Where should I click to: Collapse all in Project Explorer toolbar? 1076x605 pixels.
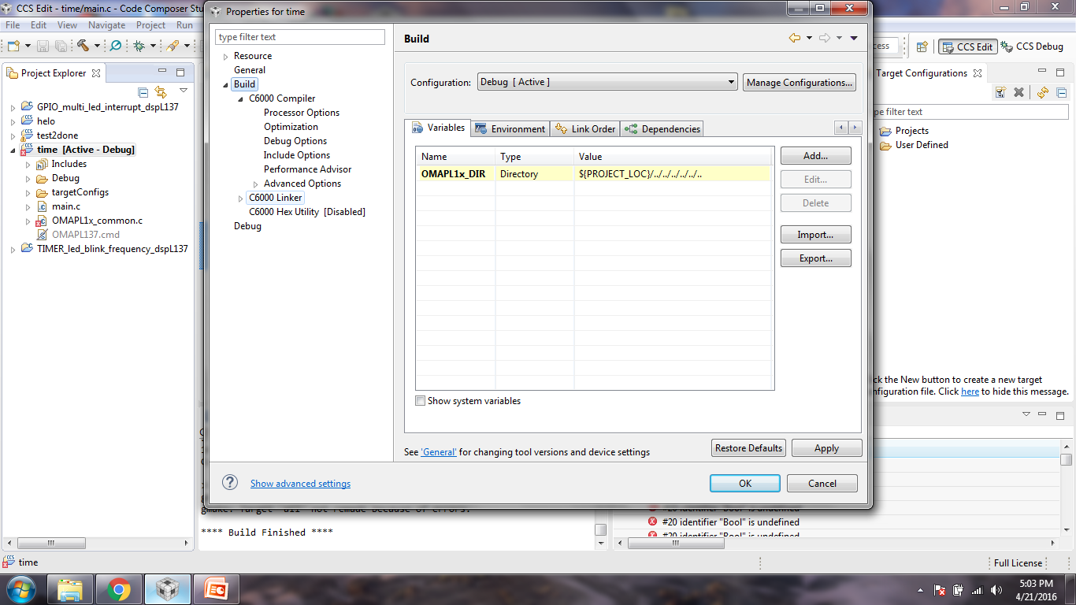coord(143,92)
